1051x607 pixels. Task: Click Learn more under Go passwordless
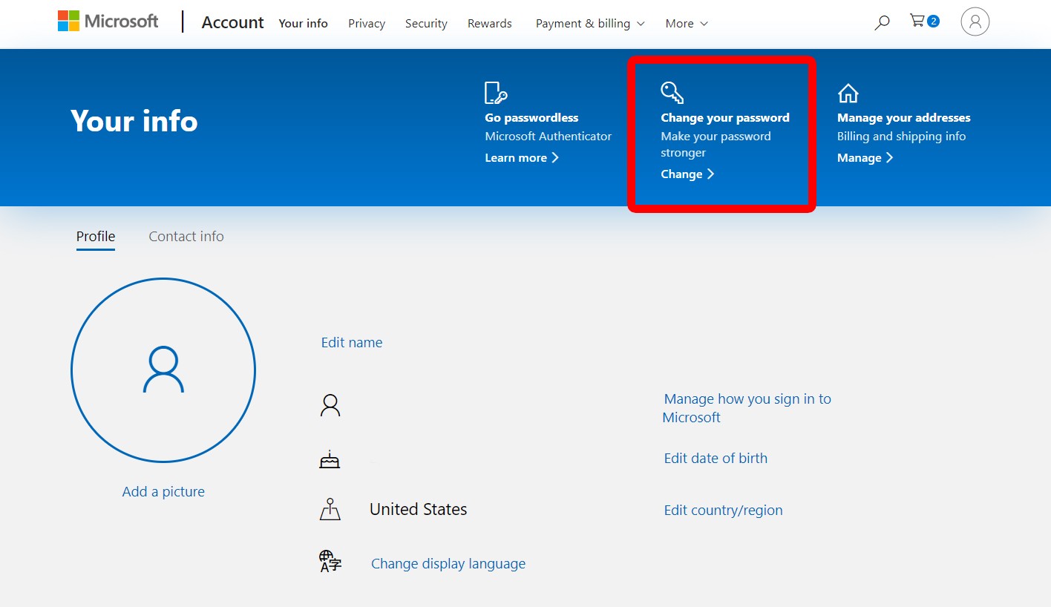point(516,157)
